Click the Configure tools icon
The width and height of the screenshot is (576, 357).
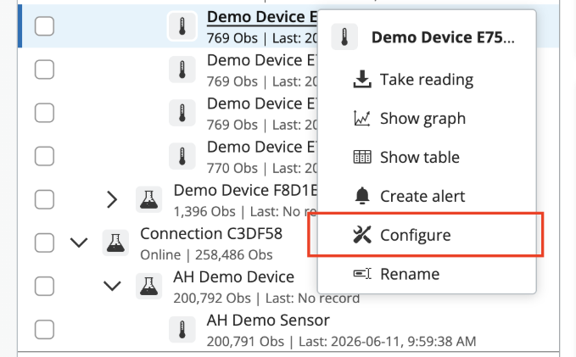pyautogui.click(x=362, y=235)
